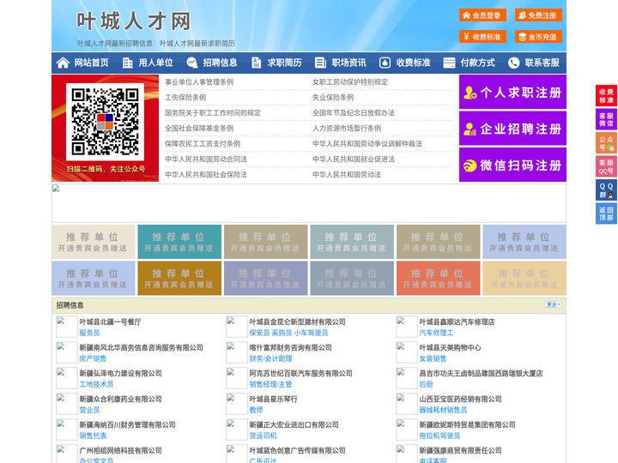Open the 人力资源市场暂行条例 link
This screenshot has height=463, width=618.
tap(347, 128)
